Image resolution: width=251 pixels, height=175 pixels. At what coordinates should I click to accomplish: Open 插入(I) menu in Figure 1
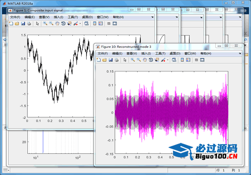click(59, 17)
